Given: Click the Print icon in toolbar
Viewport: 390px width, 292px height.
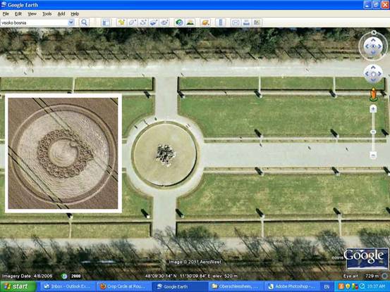Looking at the screenshot, I should point(246,23).
